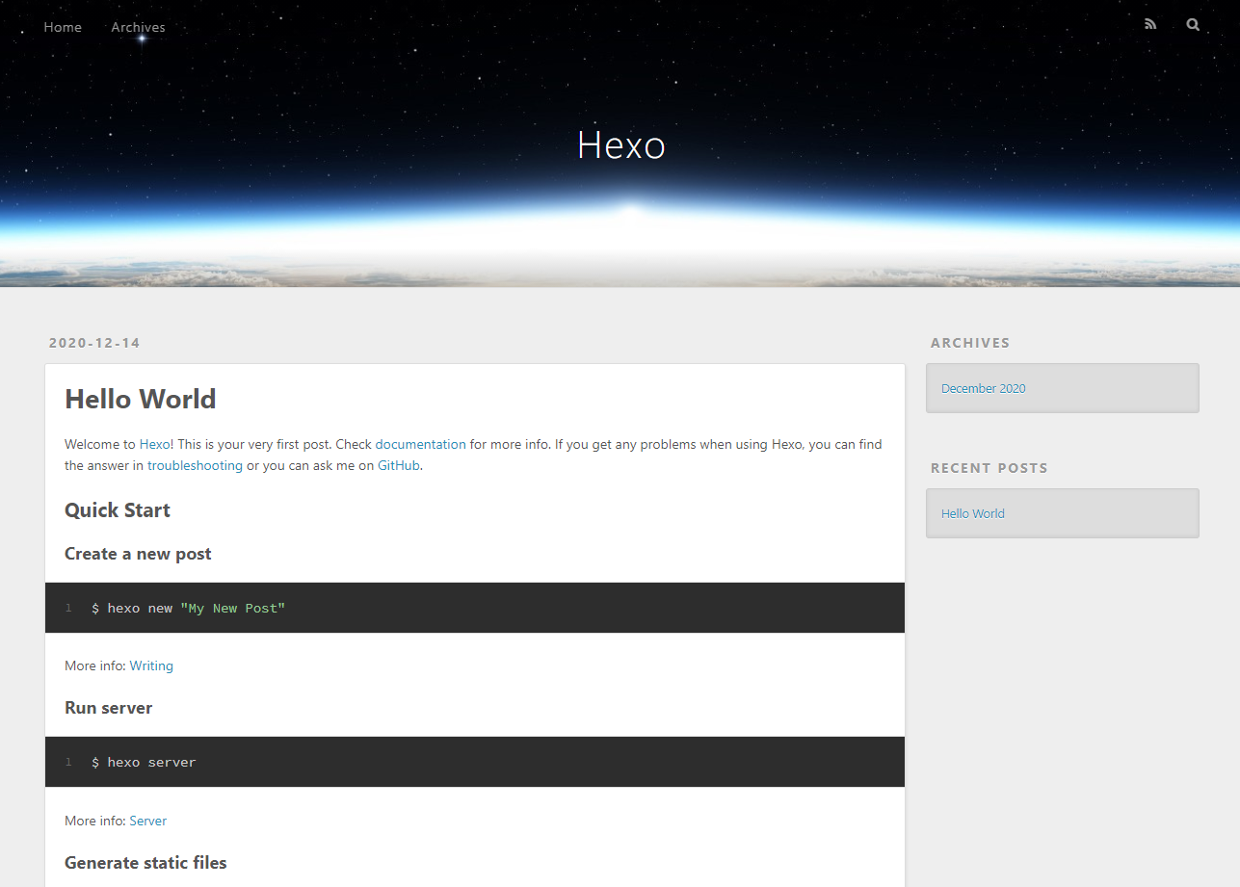Open the Writing more info link
Screen dimensions: 1240x887
click(x=151, y=665)
